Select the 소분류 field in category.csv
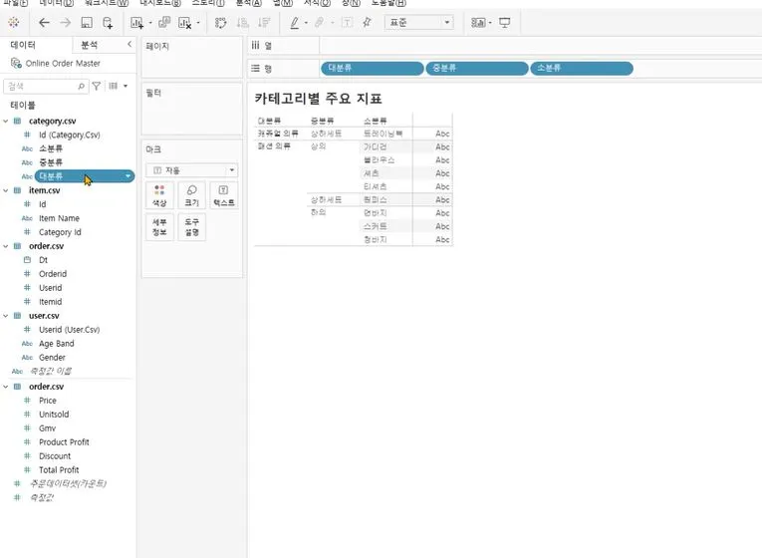This screenshot has width=762, height=558. (51, 148)
